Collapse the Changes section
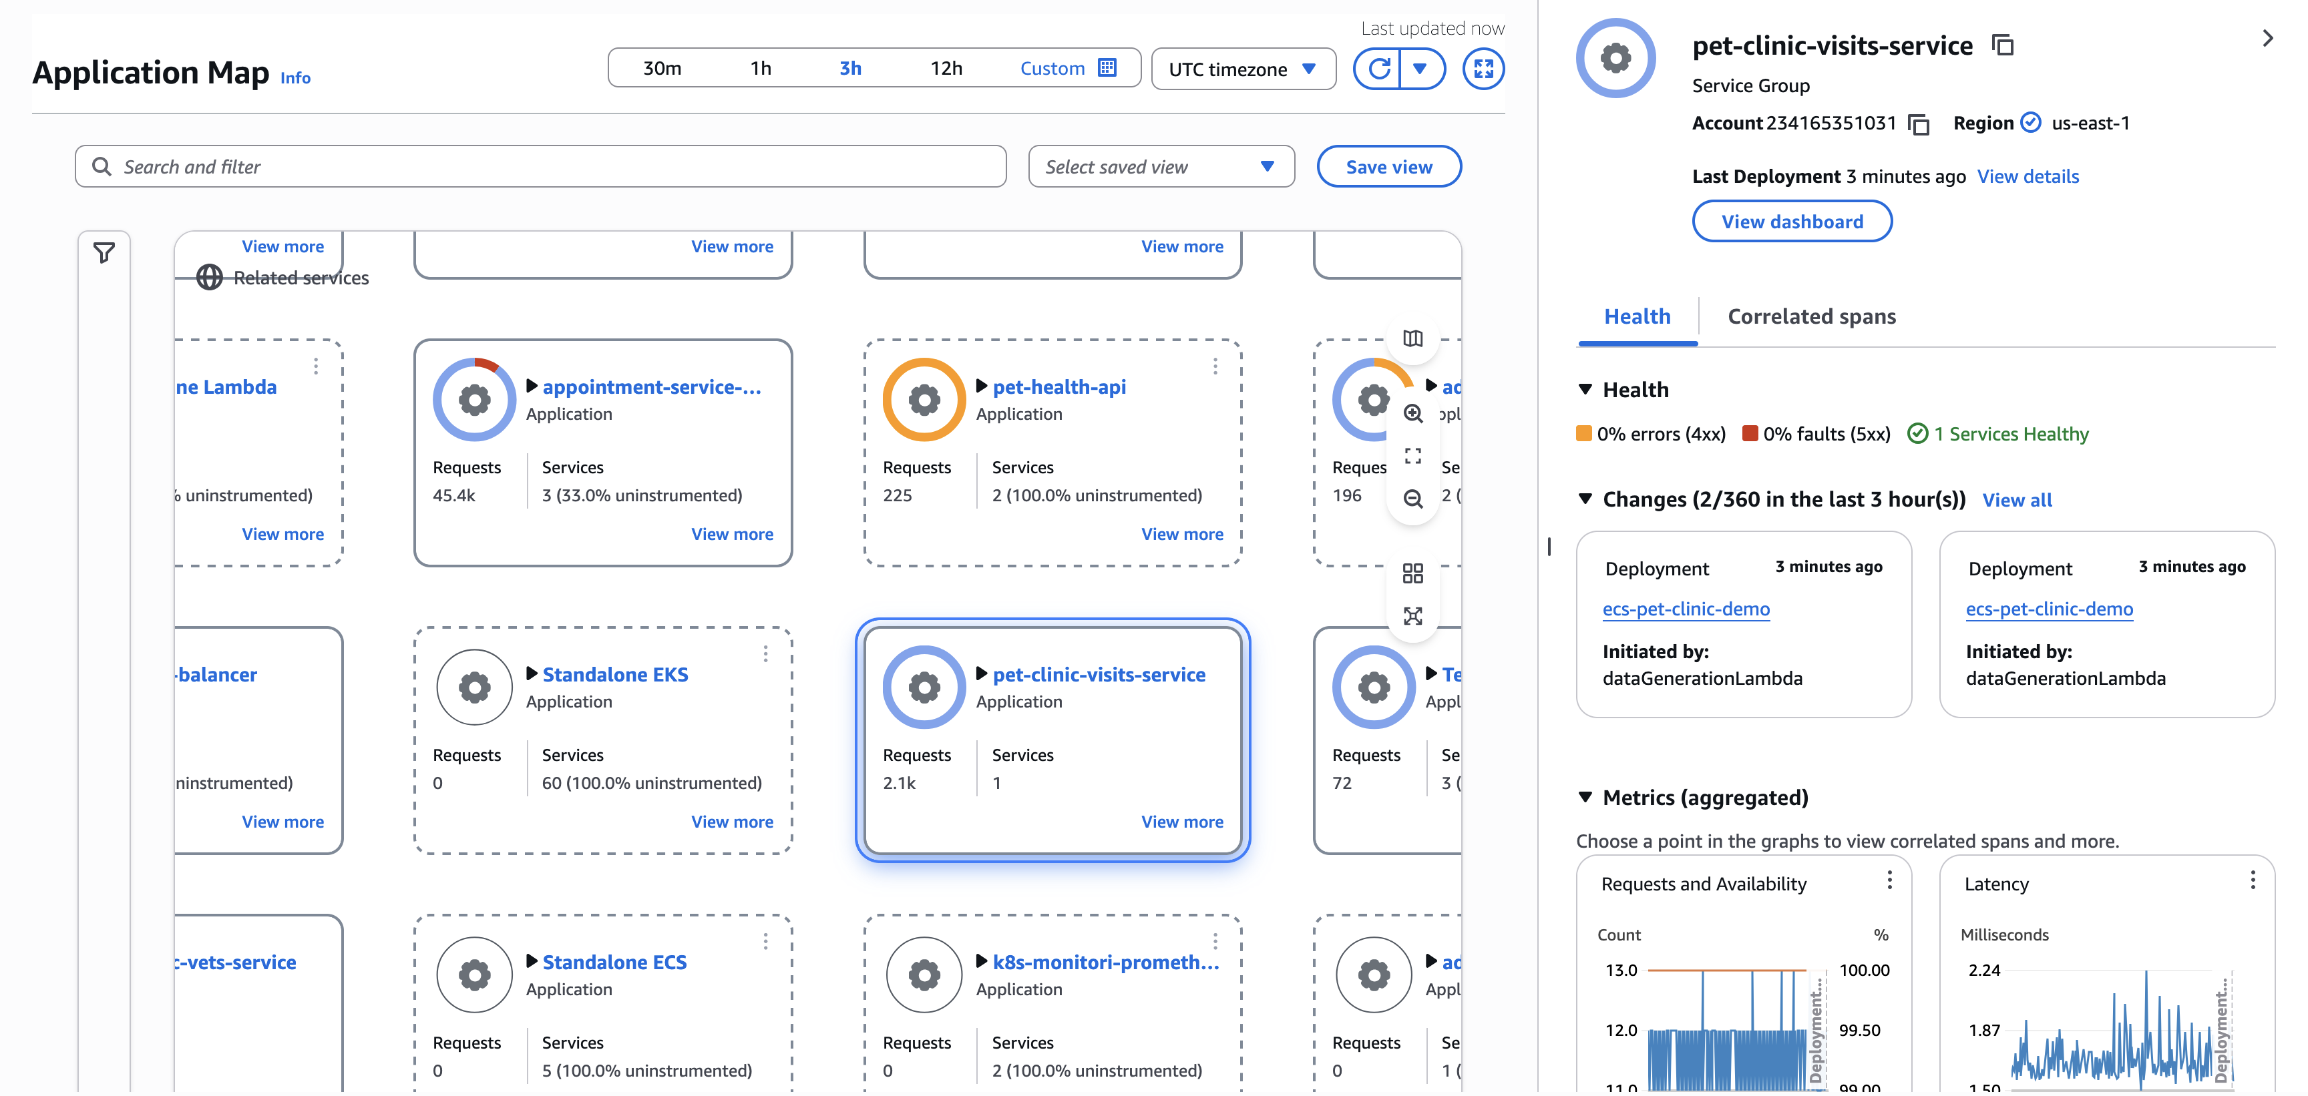Screen dimensions: 2308x1096 coord(1586,499)
